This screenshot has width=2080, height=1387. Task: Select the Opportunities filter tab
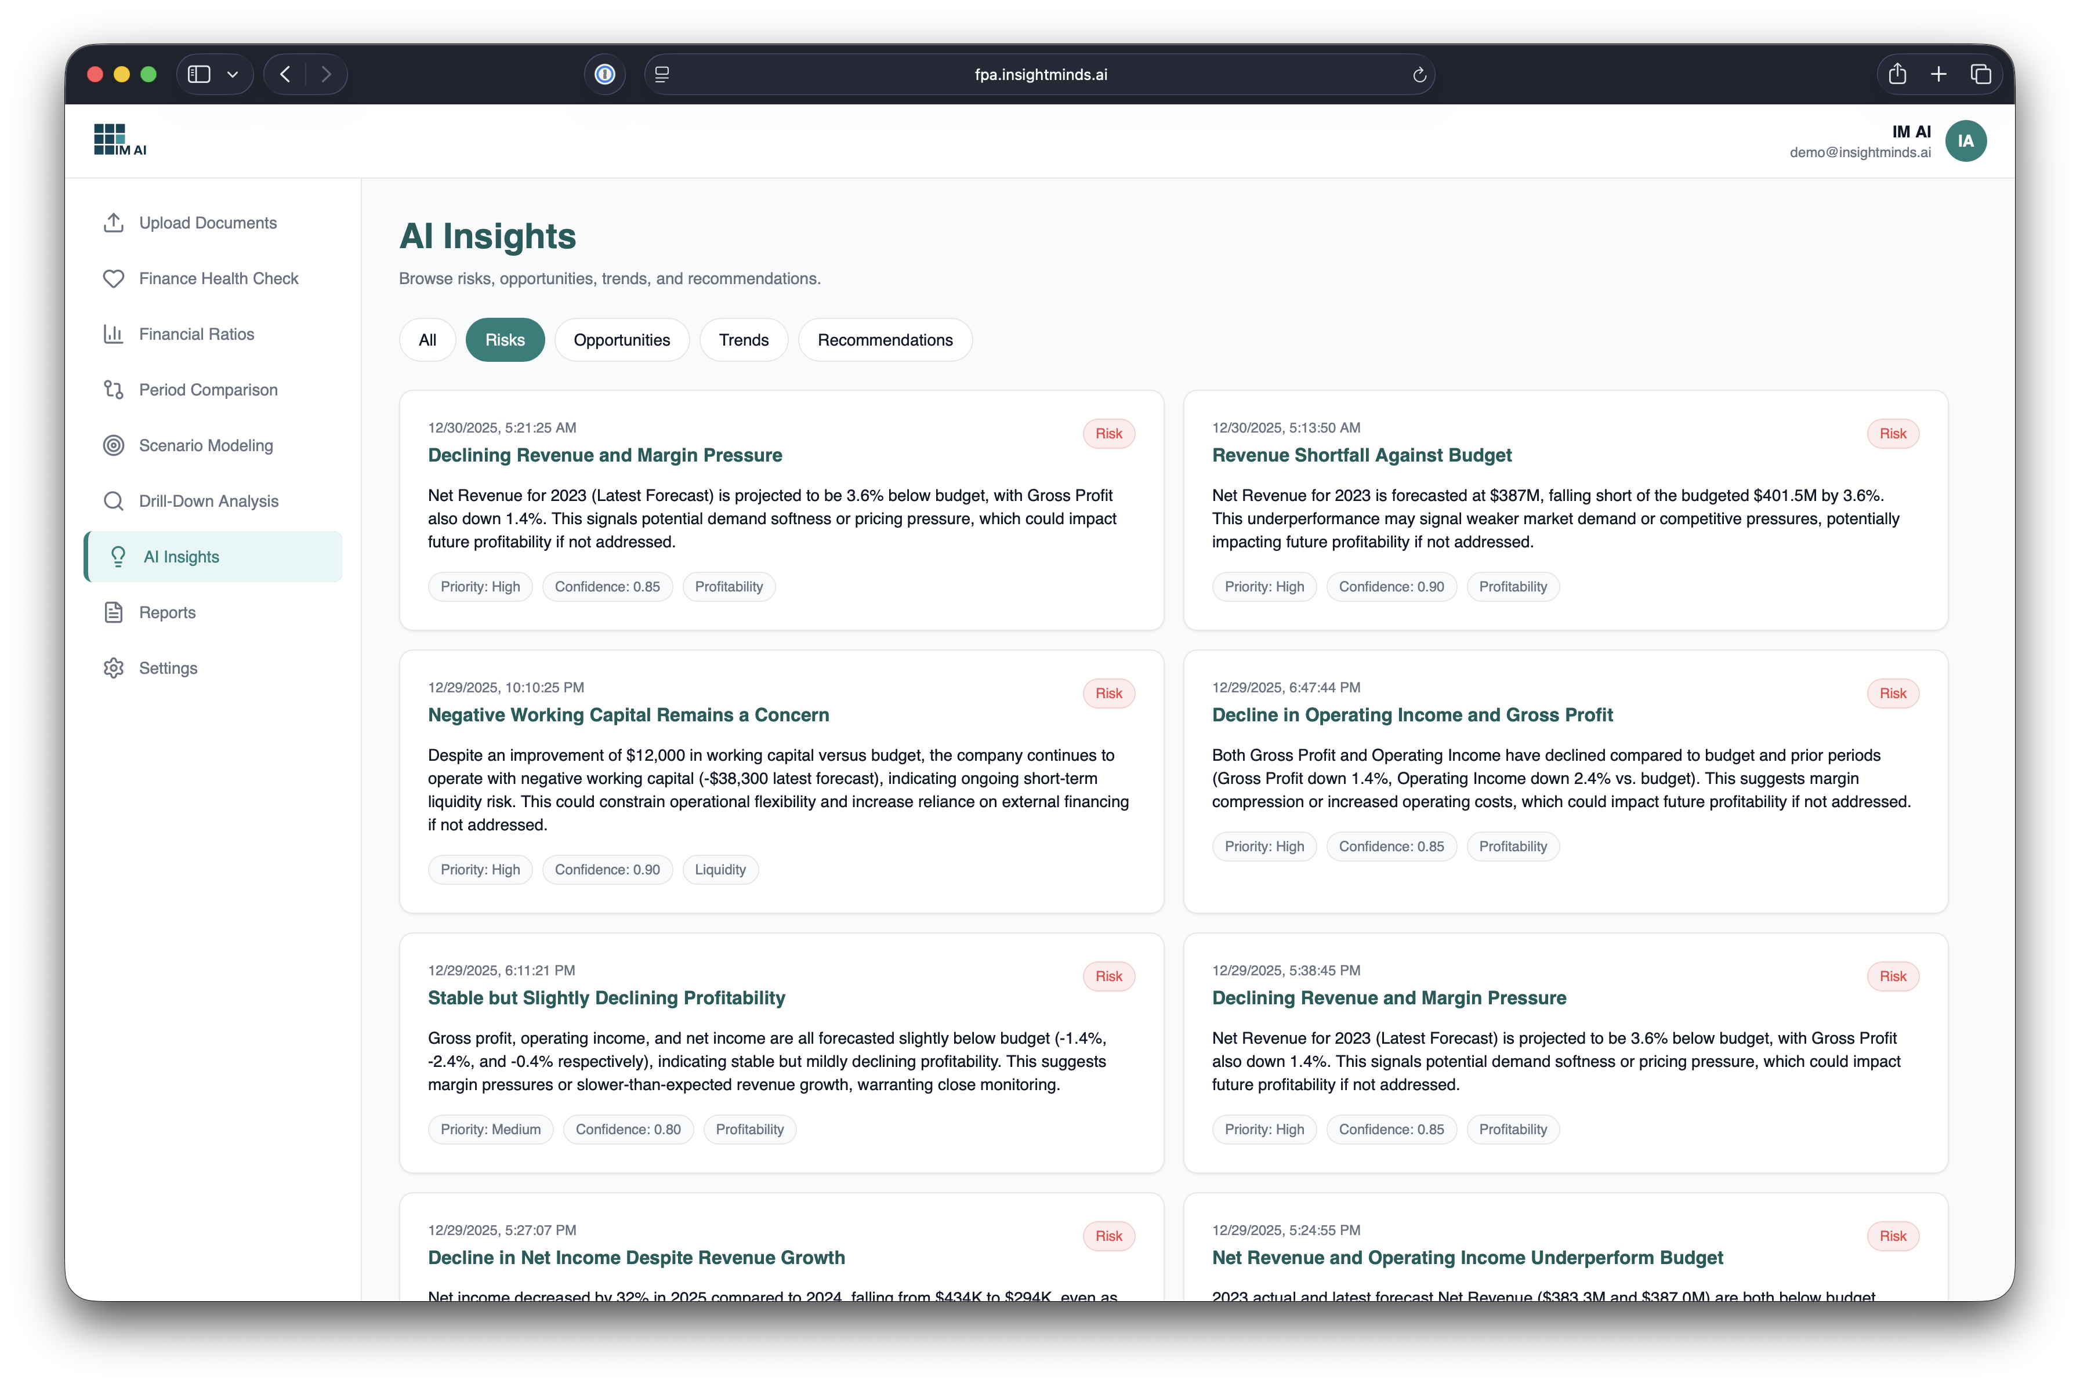click(x=621, y=340)
